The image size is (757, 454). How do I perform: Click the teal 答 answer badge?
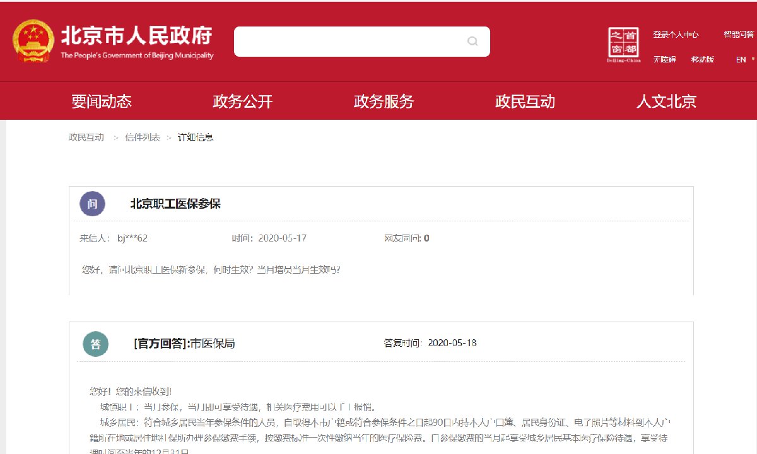click(x=96, y=344)
